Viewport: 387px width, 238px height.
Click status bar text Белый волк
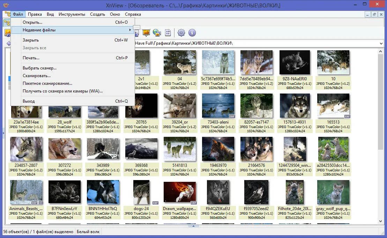(x=88, y=232)
